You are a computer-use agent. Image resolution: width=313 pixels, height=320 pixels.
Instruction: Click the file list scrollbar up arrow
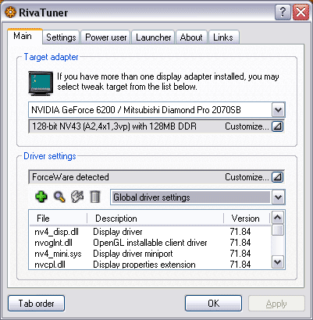[x=277, y=218]
